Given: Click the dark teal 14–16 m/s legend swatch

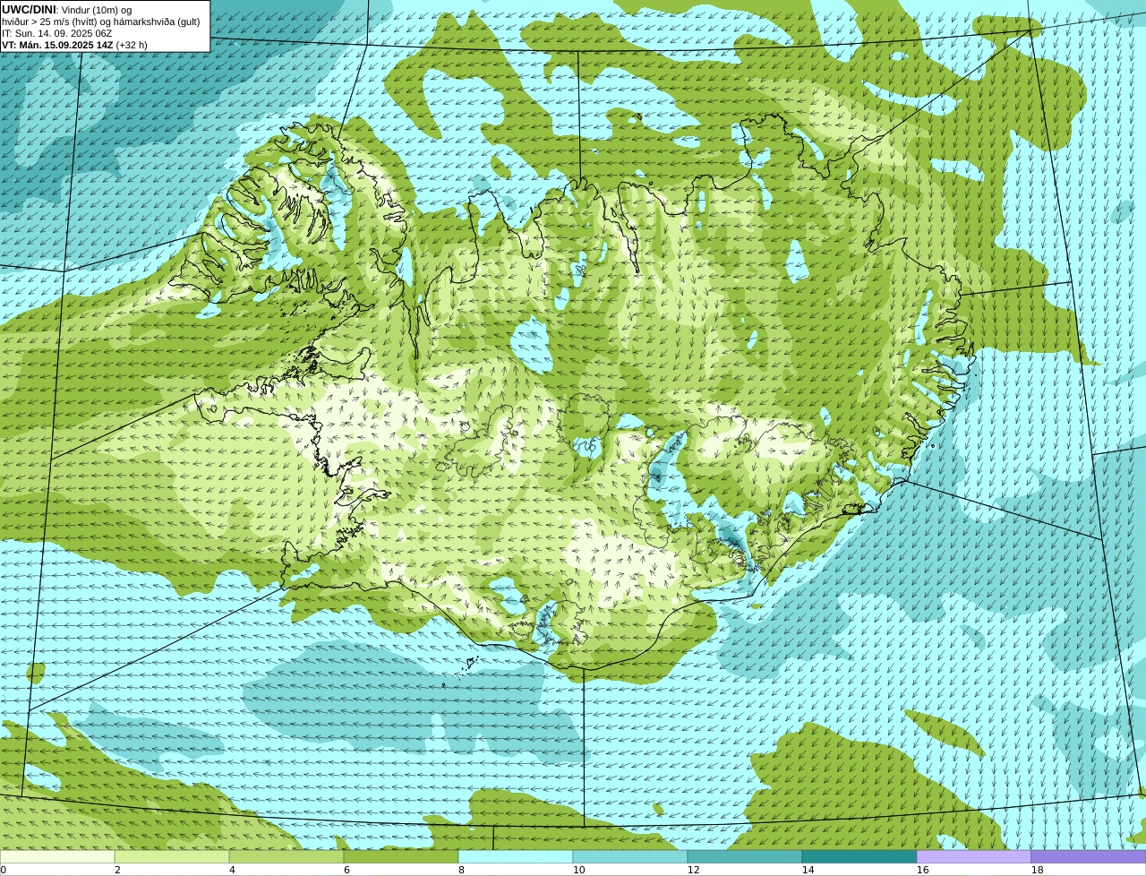Looking at the screenshot, I should [x=859, y=856].
